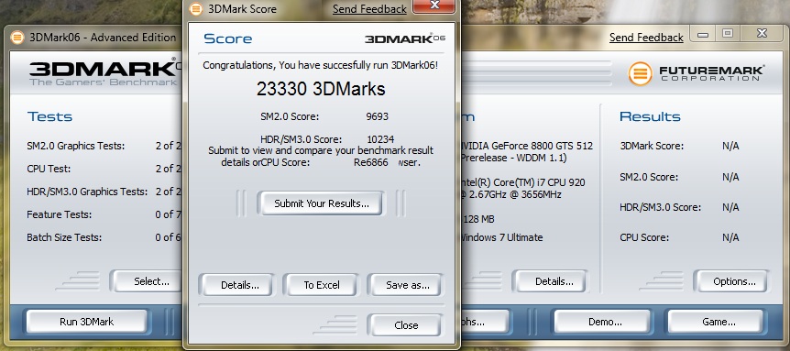Click the Submit Your Results button

point(322,203)
